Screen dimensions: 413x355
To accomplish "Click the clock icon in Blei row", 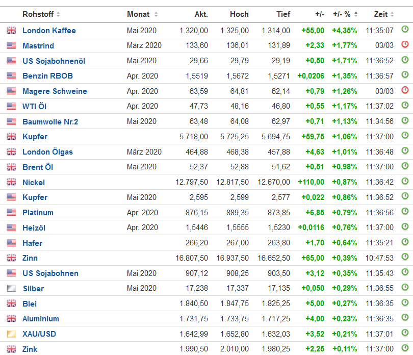I will [x=405, y=302].
